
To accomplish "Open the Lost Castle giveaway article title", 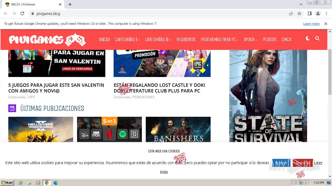I will tap(159, 88).
